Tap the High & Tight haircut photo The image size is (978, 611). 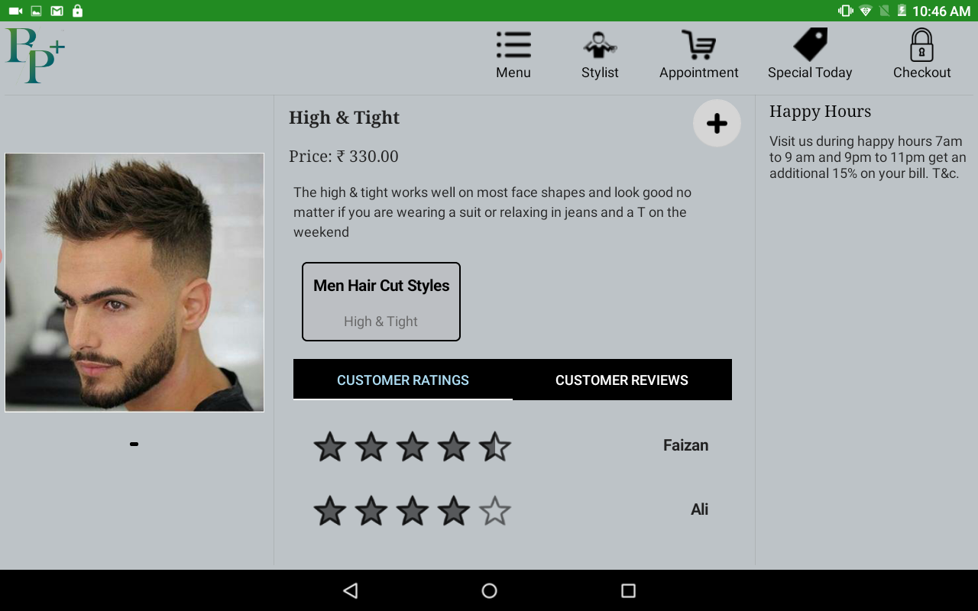click(x=134, y=283)
